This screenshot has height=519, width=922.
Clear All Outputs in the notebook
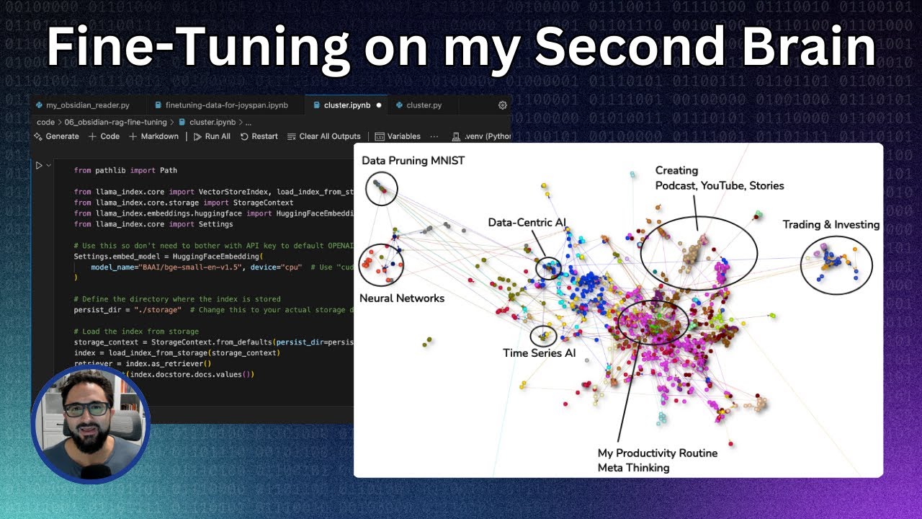coord(324,136)
